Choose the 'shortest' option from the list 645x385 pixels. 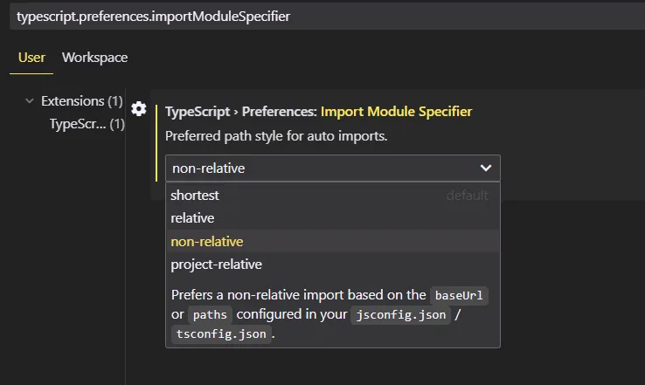[333, 196]
